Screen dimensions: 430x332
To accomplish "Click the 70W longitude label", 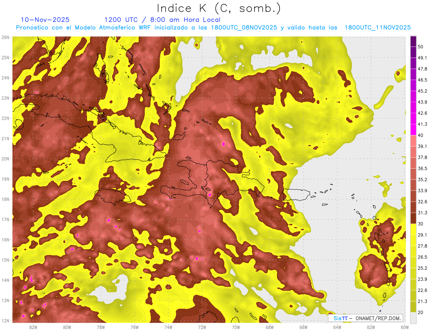I will (236, 327).
